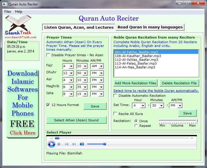Click Select Athan (Azan) Sound button
207x168 pixels.
(x=76, y=120)
